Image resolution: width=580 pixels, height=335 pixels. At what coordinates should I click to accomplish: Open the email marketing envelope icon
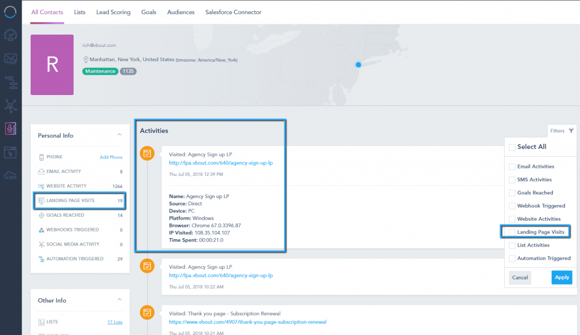point(10,58)
